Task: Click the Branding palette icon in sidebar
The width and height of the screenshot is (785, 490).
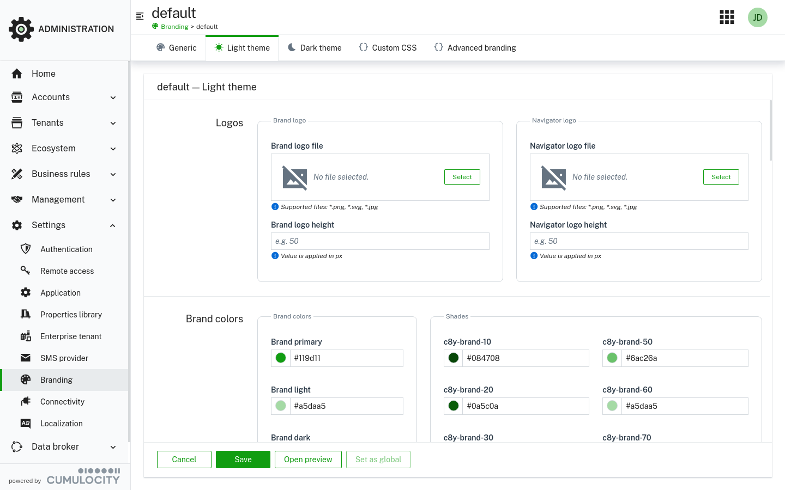Action: (x=25, y=379)
